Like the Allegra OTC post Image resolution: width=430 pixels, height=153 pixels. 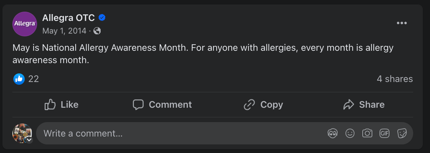click(x=61, y=105)
